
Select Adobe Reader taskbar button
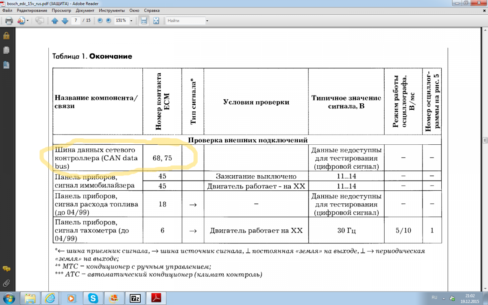156,298
